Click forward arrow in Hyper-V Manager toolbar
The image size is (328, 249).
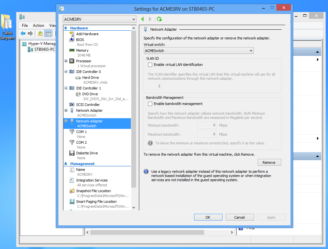tap(30, 33)
